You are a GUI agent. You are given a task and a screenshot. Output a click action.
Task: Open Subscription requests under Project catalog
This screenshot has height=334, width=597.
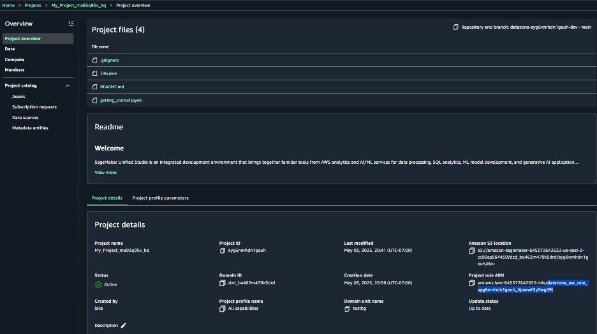(34, 107)
